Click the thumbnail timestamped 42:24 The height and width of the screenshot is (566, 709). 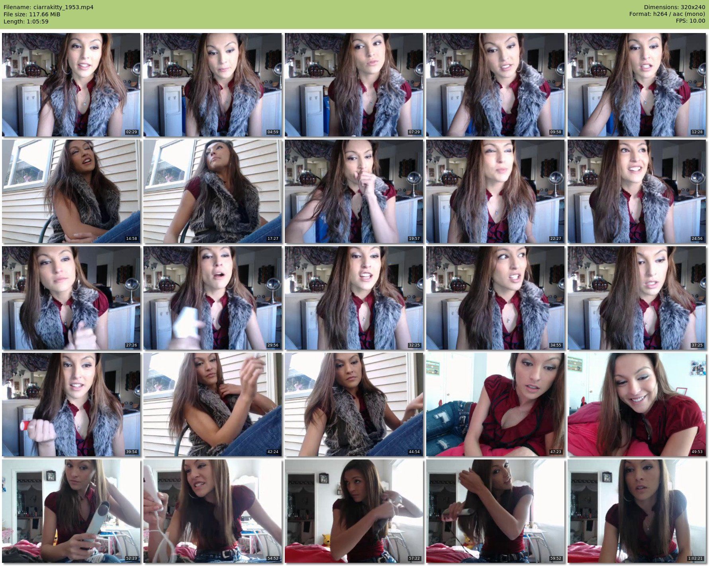click(x=212, y=405)
